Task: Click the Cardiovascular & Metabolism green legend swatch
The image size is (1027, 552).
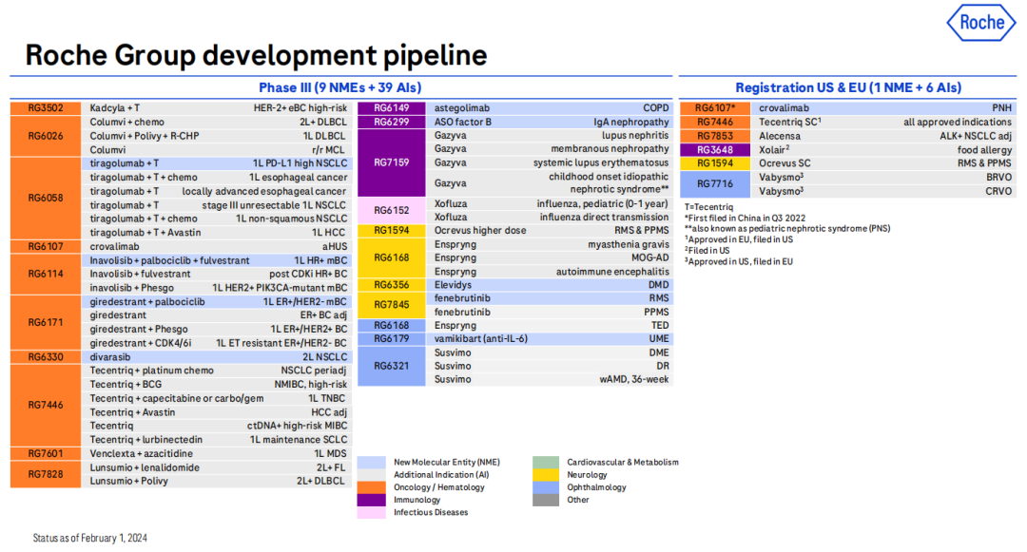Action: (545, 463)
